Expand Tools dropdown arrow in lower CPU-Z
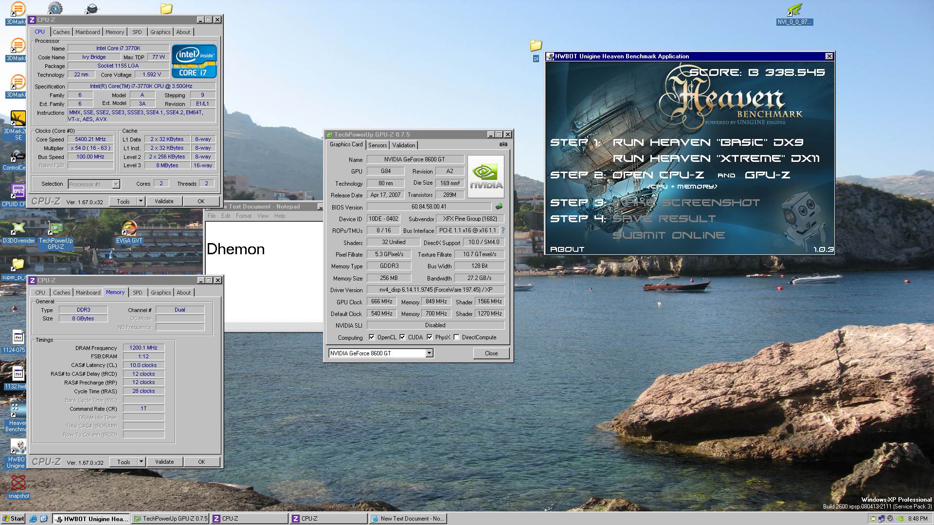Screen dimensions: 934x525 tap(142, 462)
